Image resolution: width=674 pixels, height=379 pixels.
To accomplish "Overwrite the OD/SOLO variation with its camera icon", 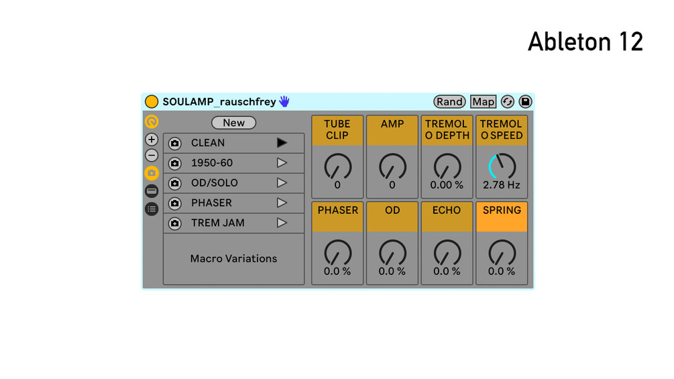I will tap(174, 184).
